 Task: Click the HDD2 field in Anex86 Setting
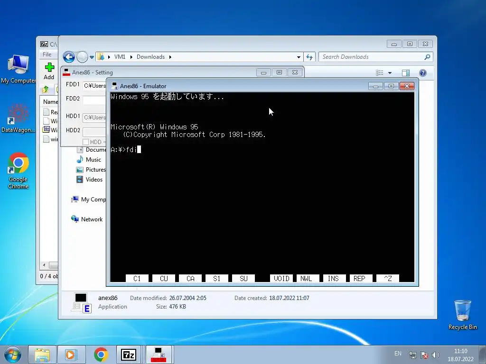pos(94,132)
